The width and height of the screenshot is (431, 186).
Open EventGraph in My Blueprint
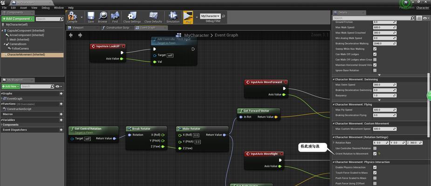pyautogui.click(x=14, y=99)
